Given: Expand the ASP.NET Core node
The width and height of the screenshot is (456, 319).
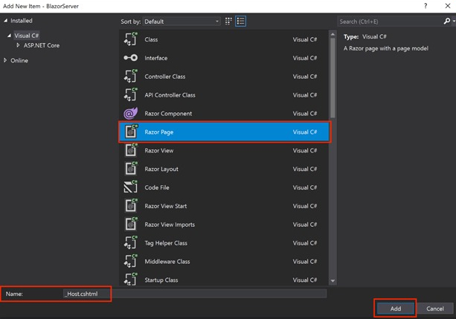Looking at the screenshot, I should [x=19, y=45].
